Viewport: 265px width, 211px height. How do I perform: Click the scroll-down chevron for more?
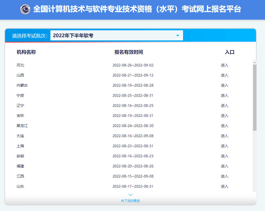pos(131,195)
